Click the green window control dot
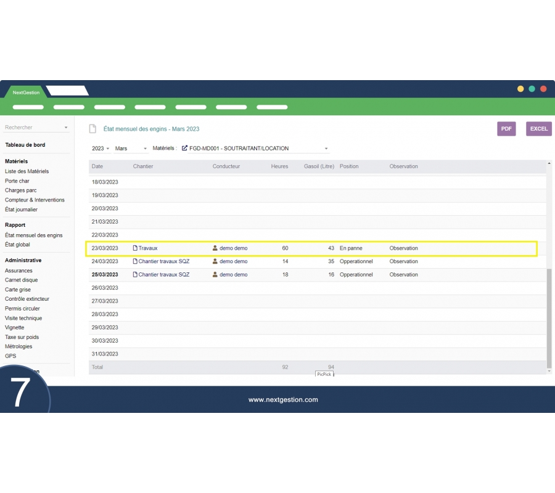The width and height of the screenshot is (555, 493). [532, 89]
